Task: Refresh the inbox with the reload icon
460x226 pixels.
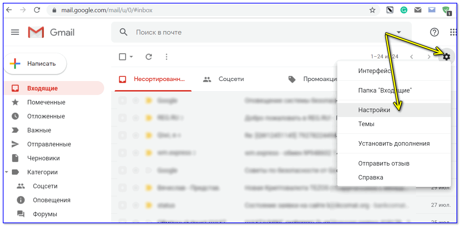Action: [149, 57]
